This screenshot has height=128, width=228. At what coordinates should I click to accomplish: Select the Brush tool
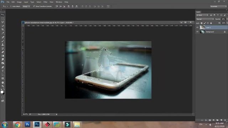click(x=2, y=41)
